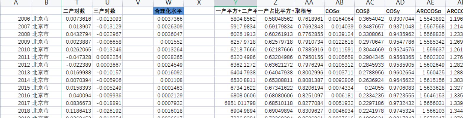463x118 pixels.
Task: Select cell value -0.047328
Action: [77, 57]
